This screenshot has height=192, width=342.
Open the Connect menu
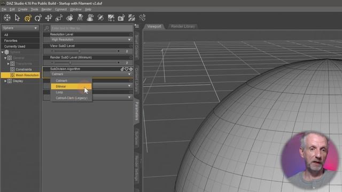coord(60,10)
